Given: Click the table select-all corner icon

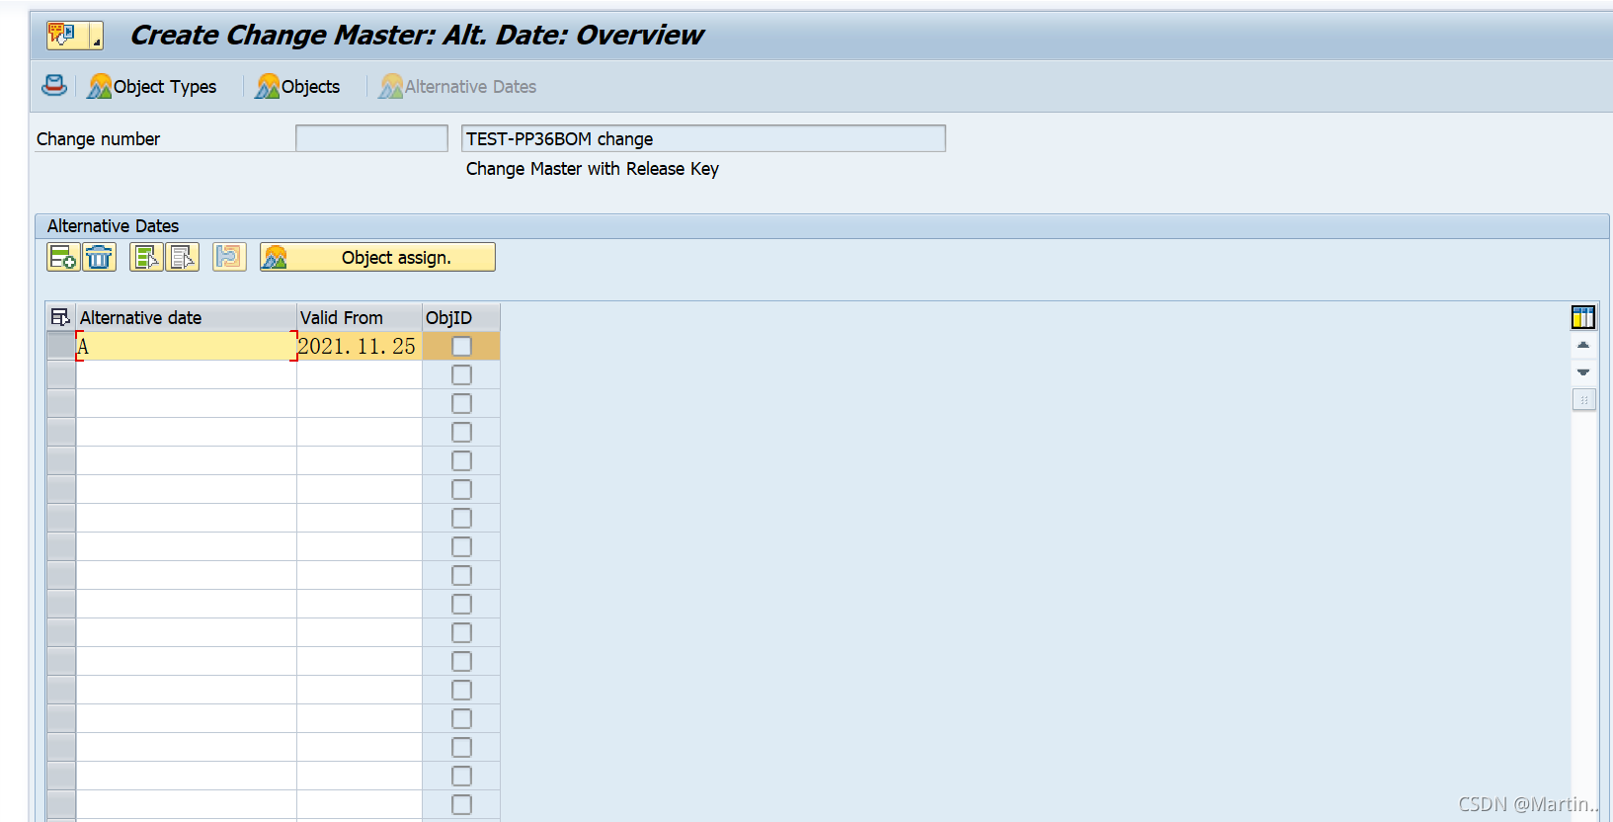Looking at the screenshot, I should (60, 317).
